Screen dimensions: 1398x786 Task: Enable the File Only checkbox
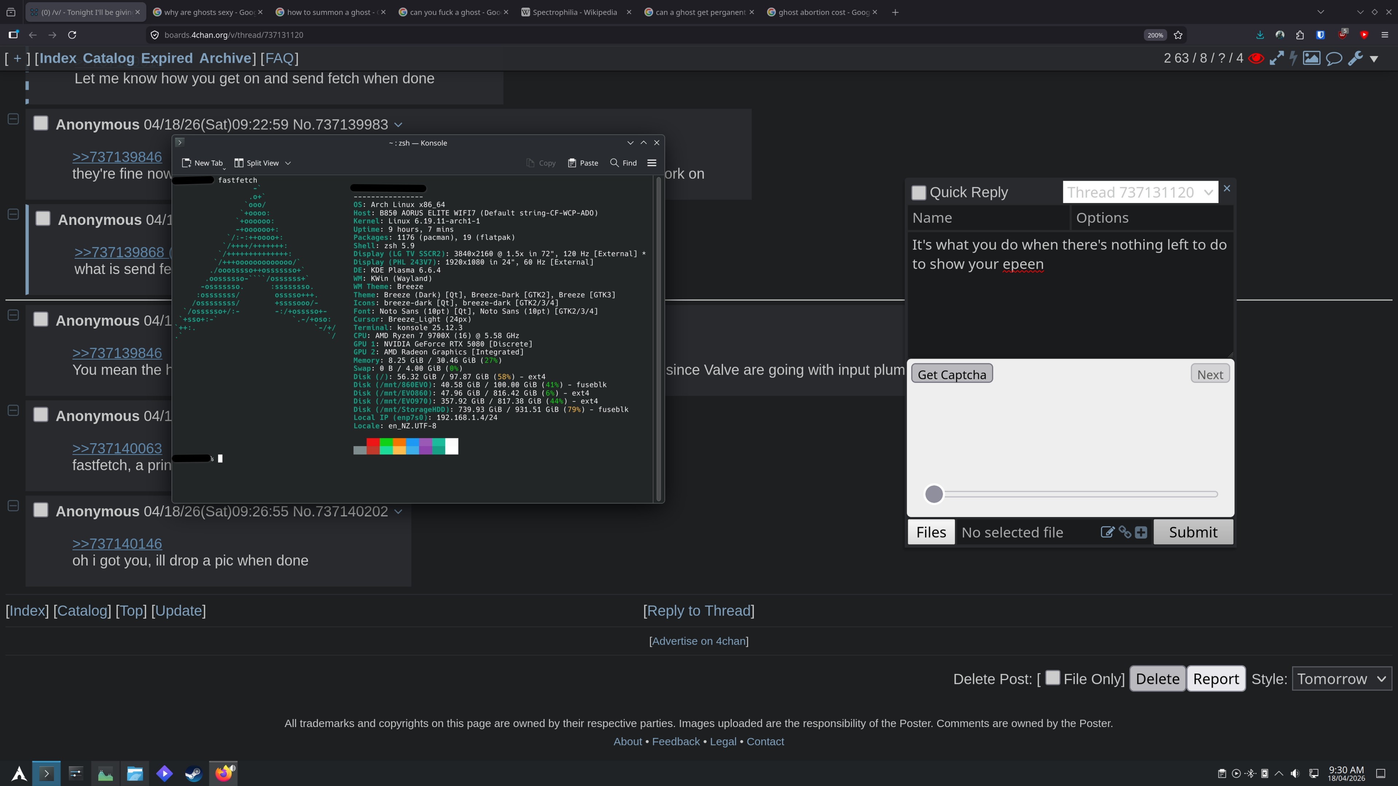[x=1052, y=678]
